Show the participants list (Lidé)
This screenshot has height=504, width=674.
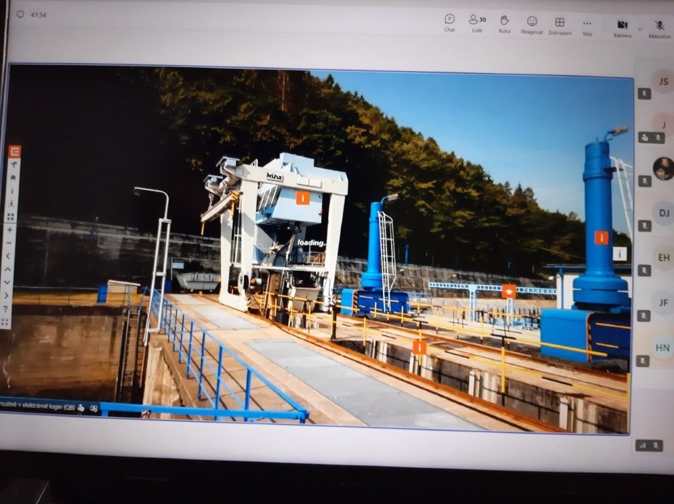coord(477,22)
